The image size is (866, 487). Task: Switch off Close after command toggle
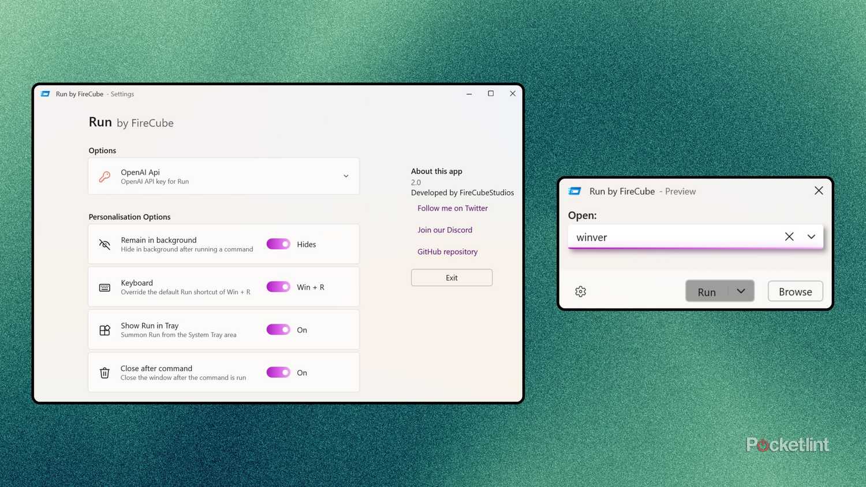(x=278, y=372)
